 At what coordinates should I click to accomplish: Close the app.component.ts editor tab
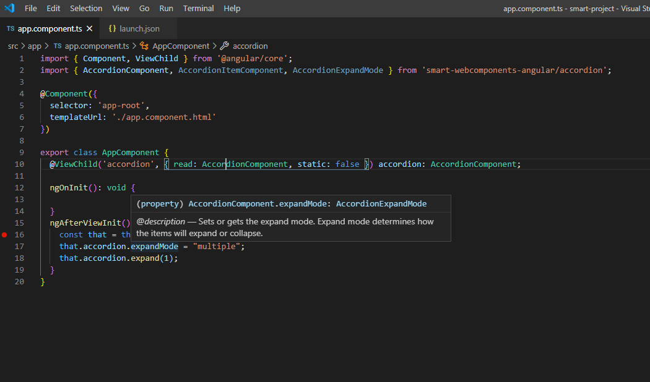90,29
